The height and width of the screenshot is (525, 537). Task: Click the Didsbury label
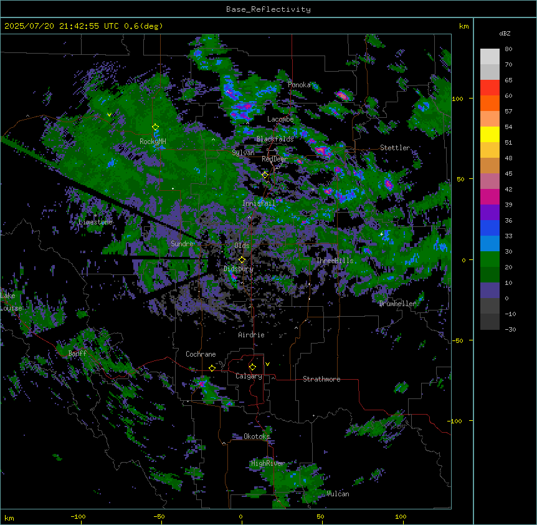click(239, 269)
